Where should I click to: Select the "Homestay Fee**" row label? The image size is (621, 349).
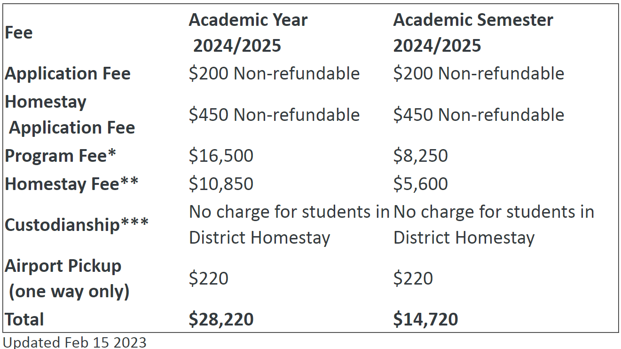tap(71, 184)
